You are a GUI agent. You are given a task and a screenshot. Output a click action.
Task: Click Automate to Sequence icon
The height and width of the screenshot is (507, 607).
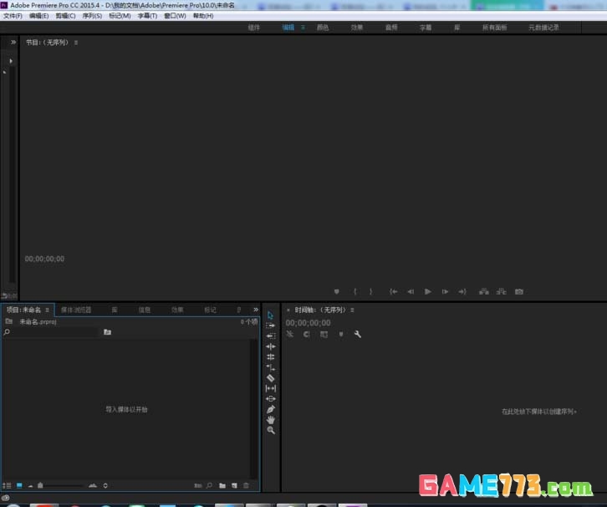198,485
